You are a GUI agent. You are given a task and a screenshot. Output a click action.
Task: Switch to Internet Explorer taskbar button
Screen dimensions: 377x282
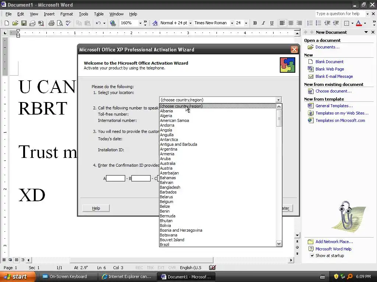[x=127, y=277]
